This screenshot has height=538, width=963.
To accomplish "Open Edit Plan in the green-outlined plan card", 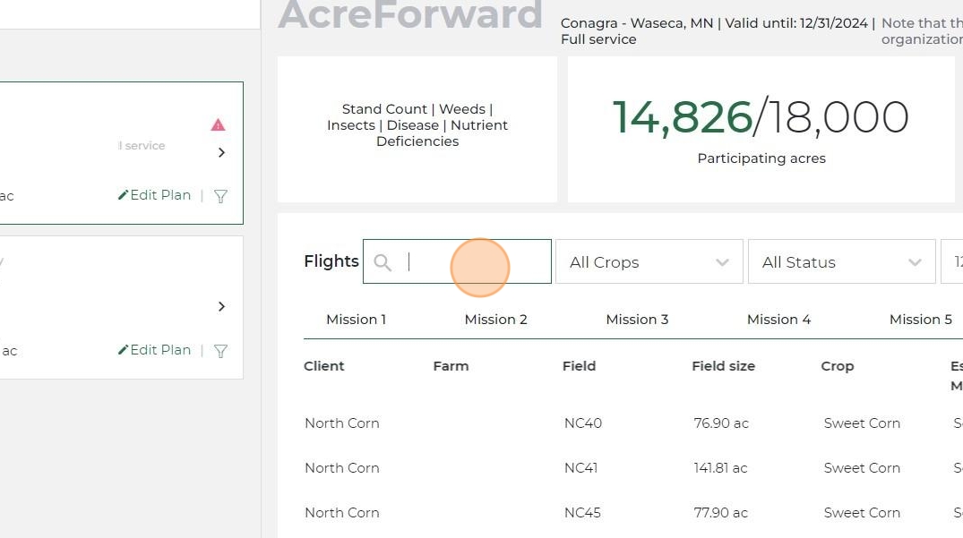I will 155,195.
